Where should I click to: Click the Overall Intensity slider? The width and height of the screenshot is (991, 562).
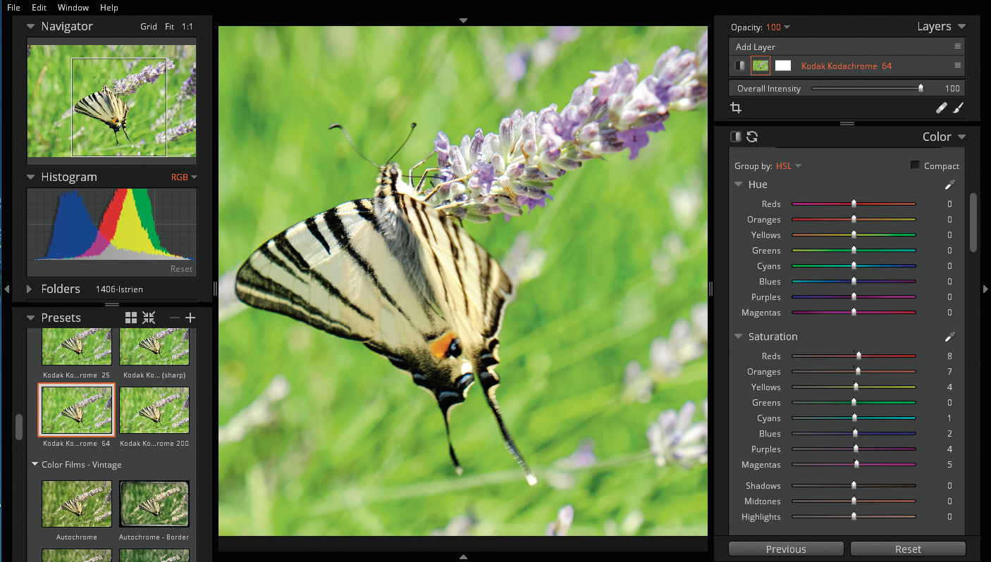coord(867,89)
